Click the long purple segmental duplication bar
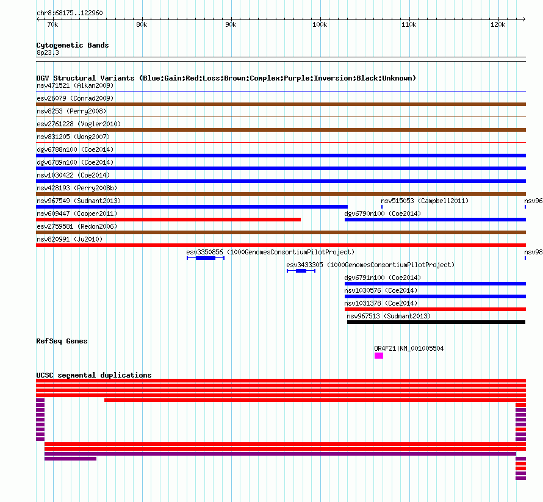Viewport: 543px width, 502px height. [x=280, y=454]
